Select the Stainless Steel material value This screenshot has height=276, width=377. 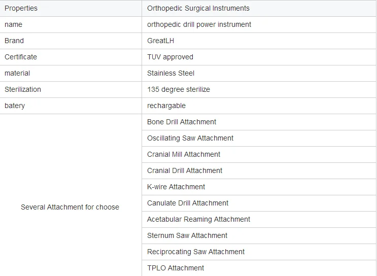coord(170,74)
